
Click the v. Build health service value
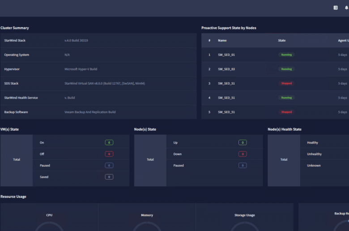70,98
